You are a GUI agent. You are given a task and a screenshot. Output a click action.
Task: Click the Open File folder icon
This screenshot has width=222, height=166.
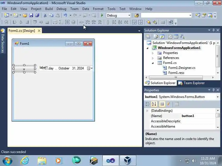click(x=25, y=15)
